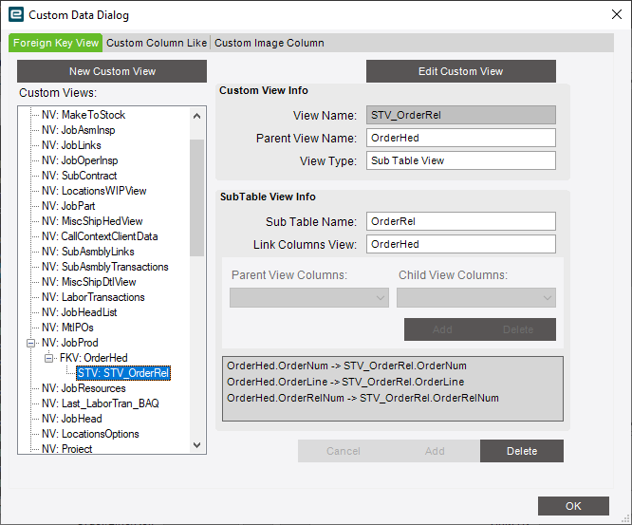Select NV: JobOperInsp in the tree
Viewport: 632px width, 525px height.
click(x=80, y=160)
